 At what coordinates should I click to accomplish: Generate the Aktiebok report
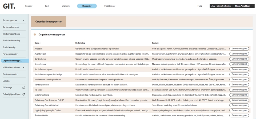point(239,49)
